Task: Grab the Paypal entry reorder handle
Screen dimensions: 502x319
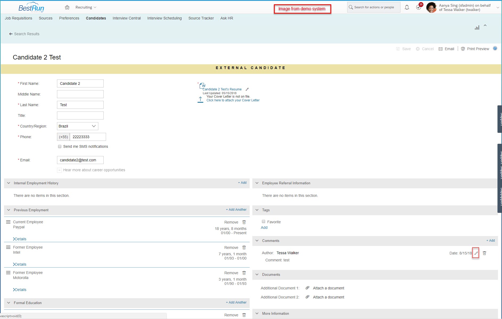Action: pyautogui.click(x=8, y=222)
